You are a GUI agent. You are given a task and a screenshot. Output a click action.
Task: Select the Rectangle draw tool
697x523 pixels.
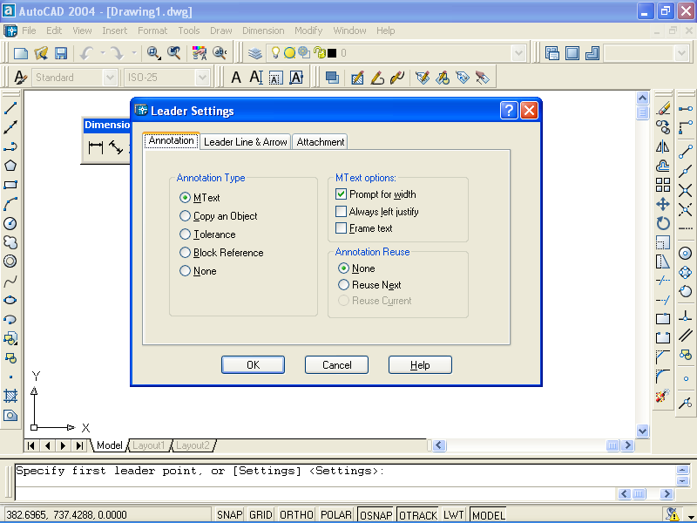tap(10, 185)
